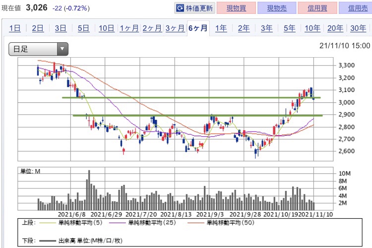Image resolution: width=372 pixels, height=248 pixels.
Task: Switch to the 1日 period tab
Action: (15, 28)
